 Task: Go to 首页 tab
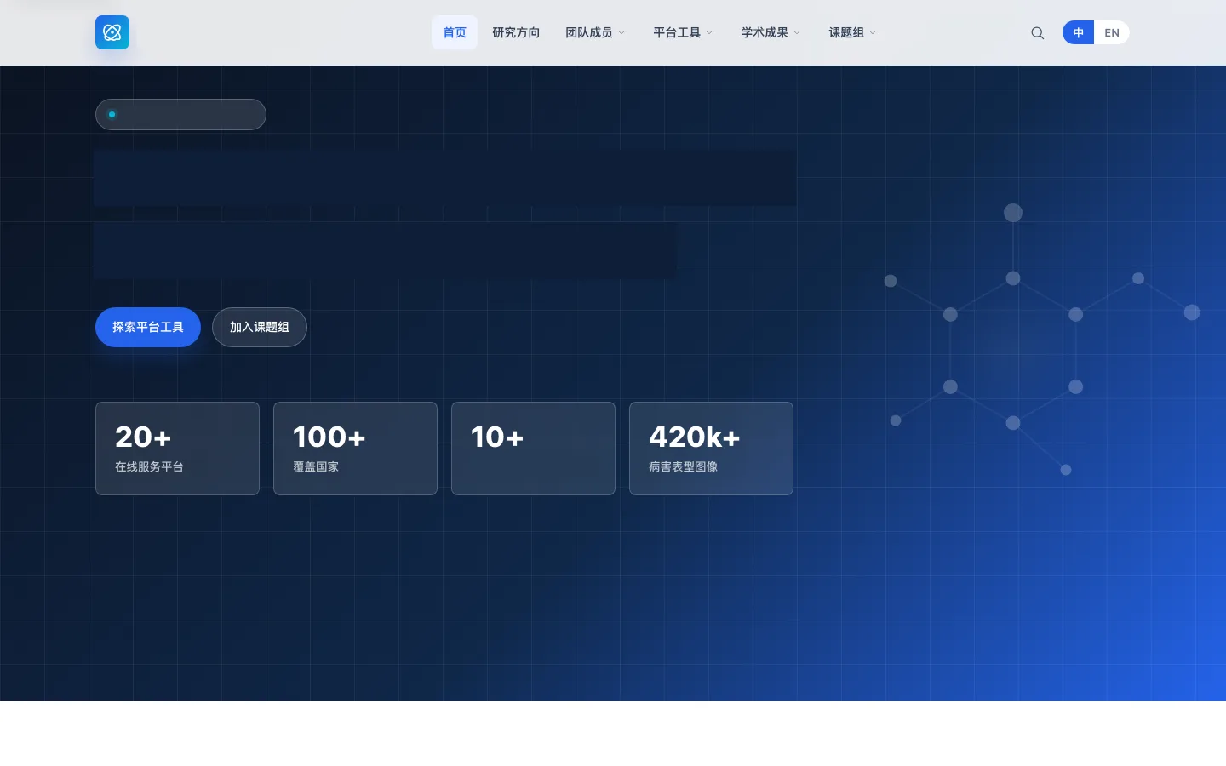455,32
